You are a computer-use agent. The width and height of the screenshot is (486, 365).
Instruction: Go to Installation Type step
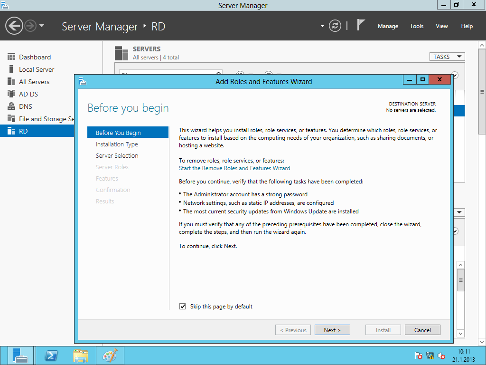point(117,144)
